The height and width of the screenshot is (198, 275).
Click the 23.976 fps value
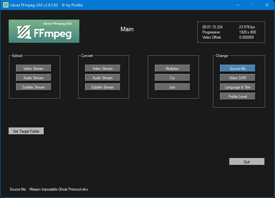pos(247,27)
